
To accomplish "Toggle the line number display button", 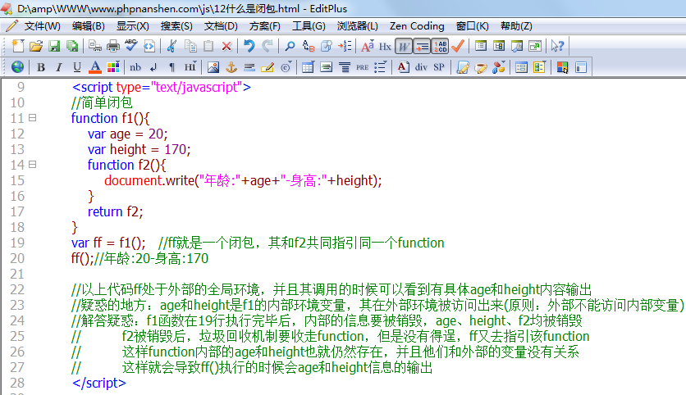I will (x=440, y=46).
